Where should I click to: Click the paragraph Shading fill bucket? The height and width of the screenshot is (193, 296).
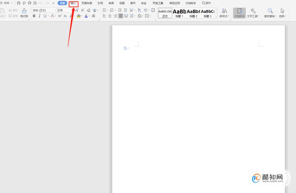tap(140, 16)
